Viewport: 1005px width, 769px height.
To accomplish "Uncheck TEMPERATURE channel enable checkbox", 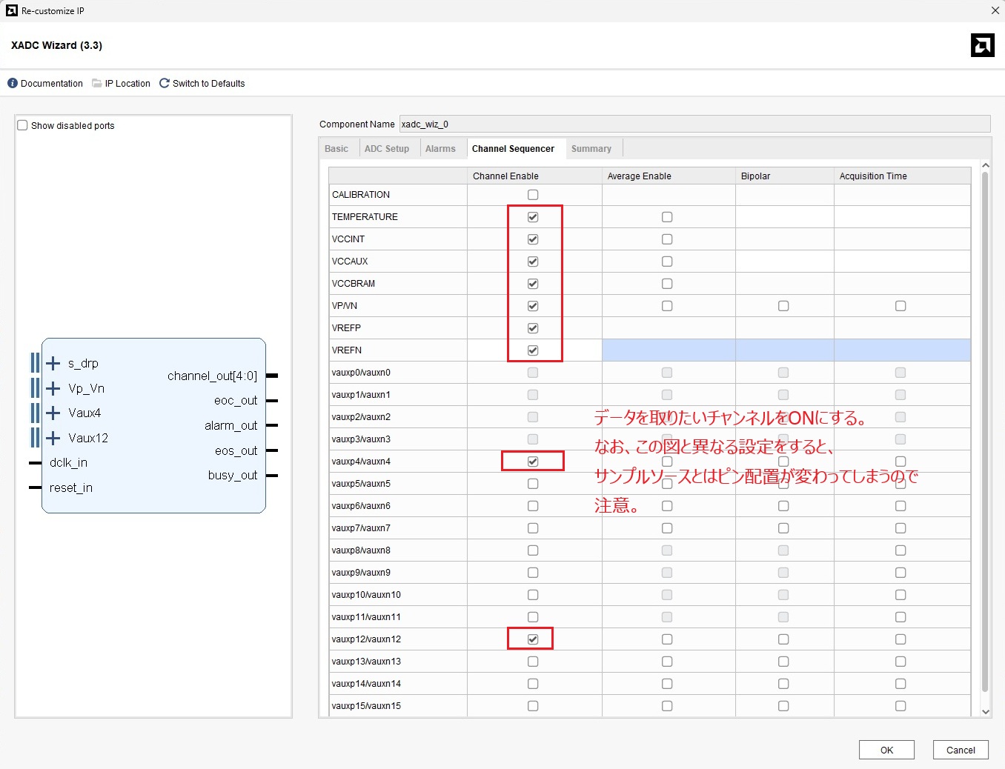I will pos(533,217).
